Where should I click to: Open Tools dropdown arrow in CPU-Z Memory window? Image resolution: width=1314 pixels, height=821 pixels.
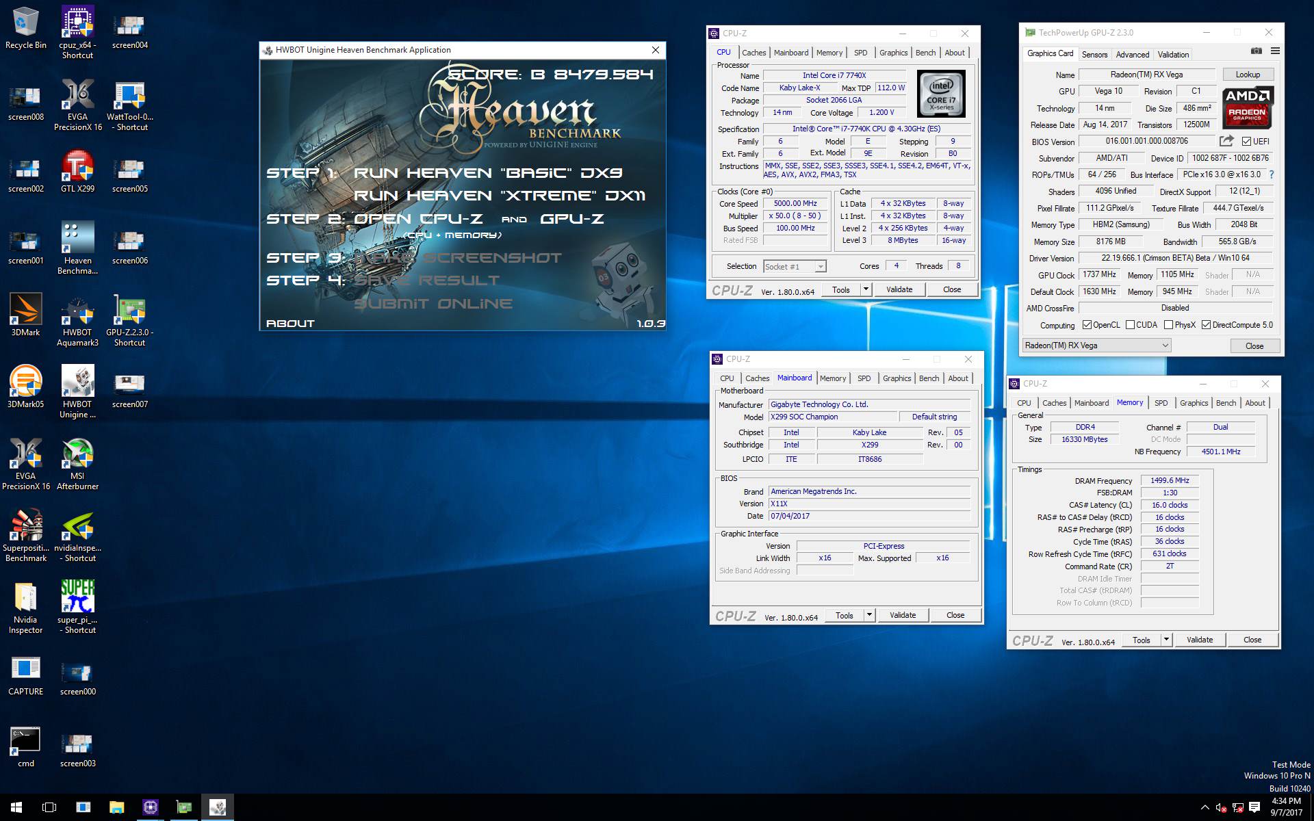click(1166, 640)
